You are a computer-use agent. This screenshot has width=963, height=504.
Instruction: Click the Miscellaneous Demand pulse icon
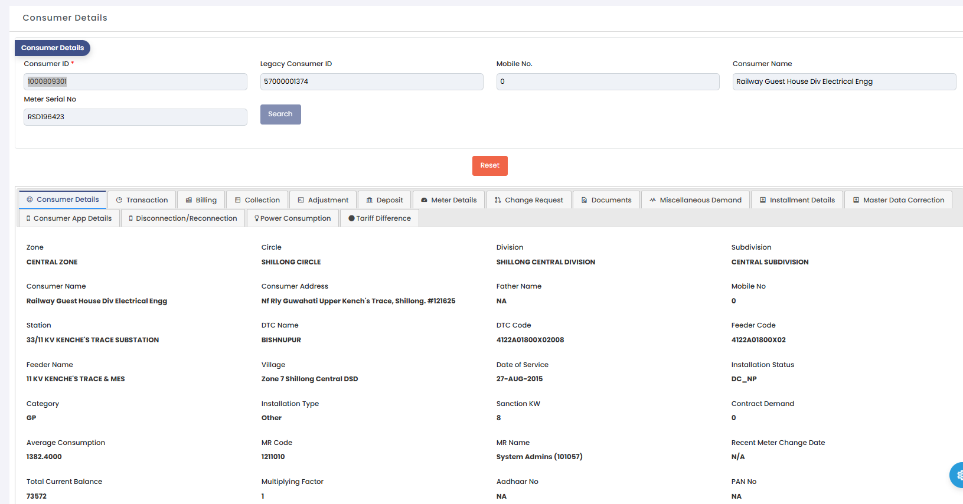pos(653,200)
